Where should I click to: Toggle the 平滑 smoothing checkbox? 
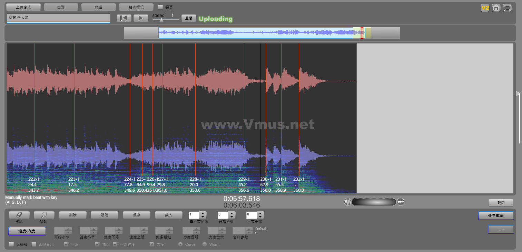(66, 244)
